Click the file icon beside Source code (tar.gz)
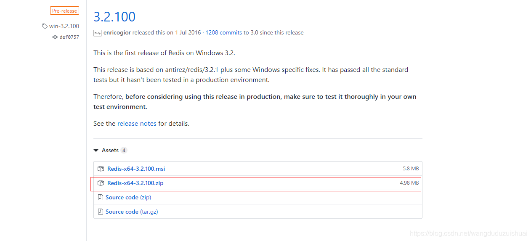The width and height of the screenshot is (531, 241). 100,212
